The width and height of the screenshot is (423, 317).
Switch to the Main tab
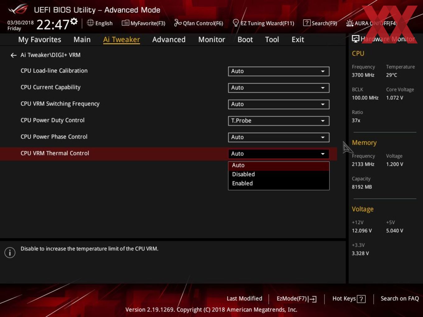coord(82,39)
